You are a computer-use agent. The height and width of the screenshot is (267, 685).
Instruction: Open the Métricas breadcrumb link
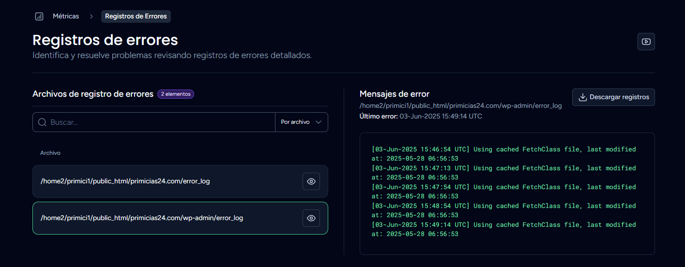66,16
